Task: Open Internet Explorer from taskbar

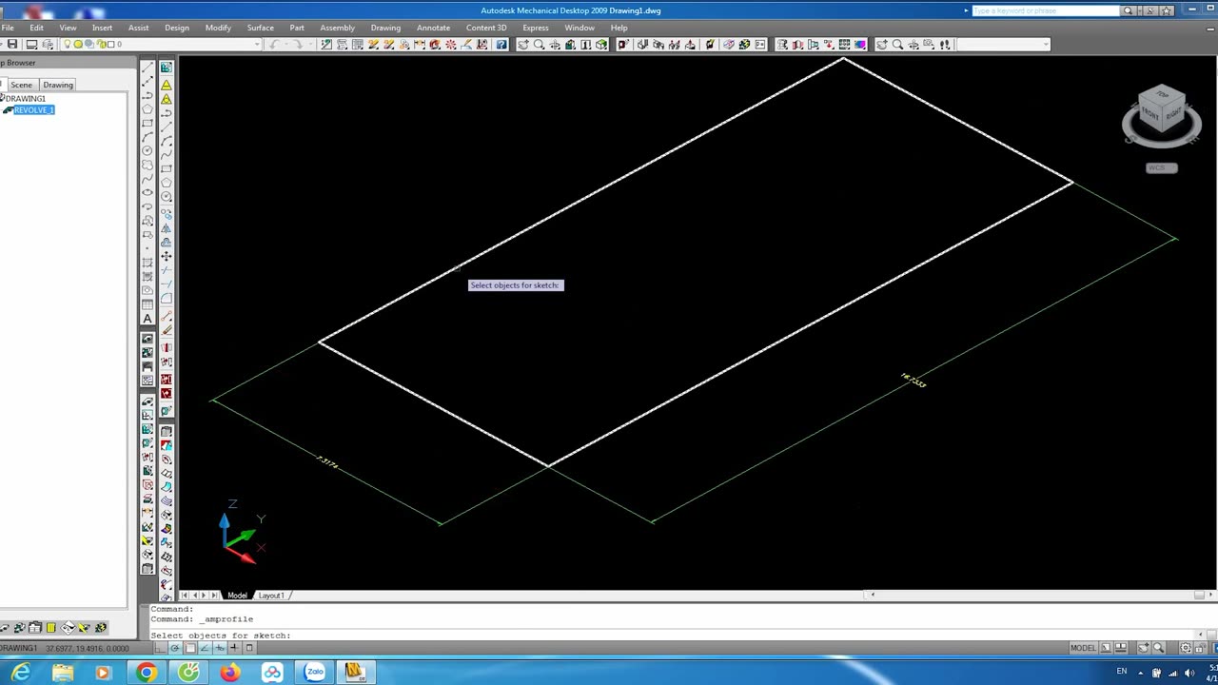Action: point(20,673)
